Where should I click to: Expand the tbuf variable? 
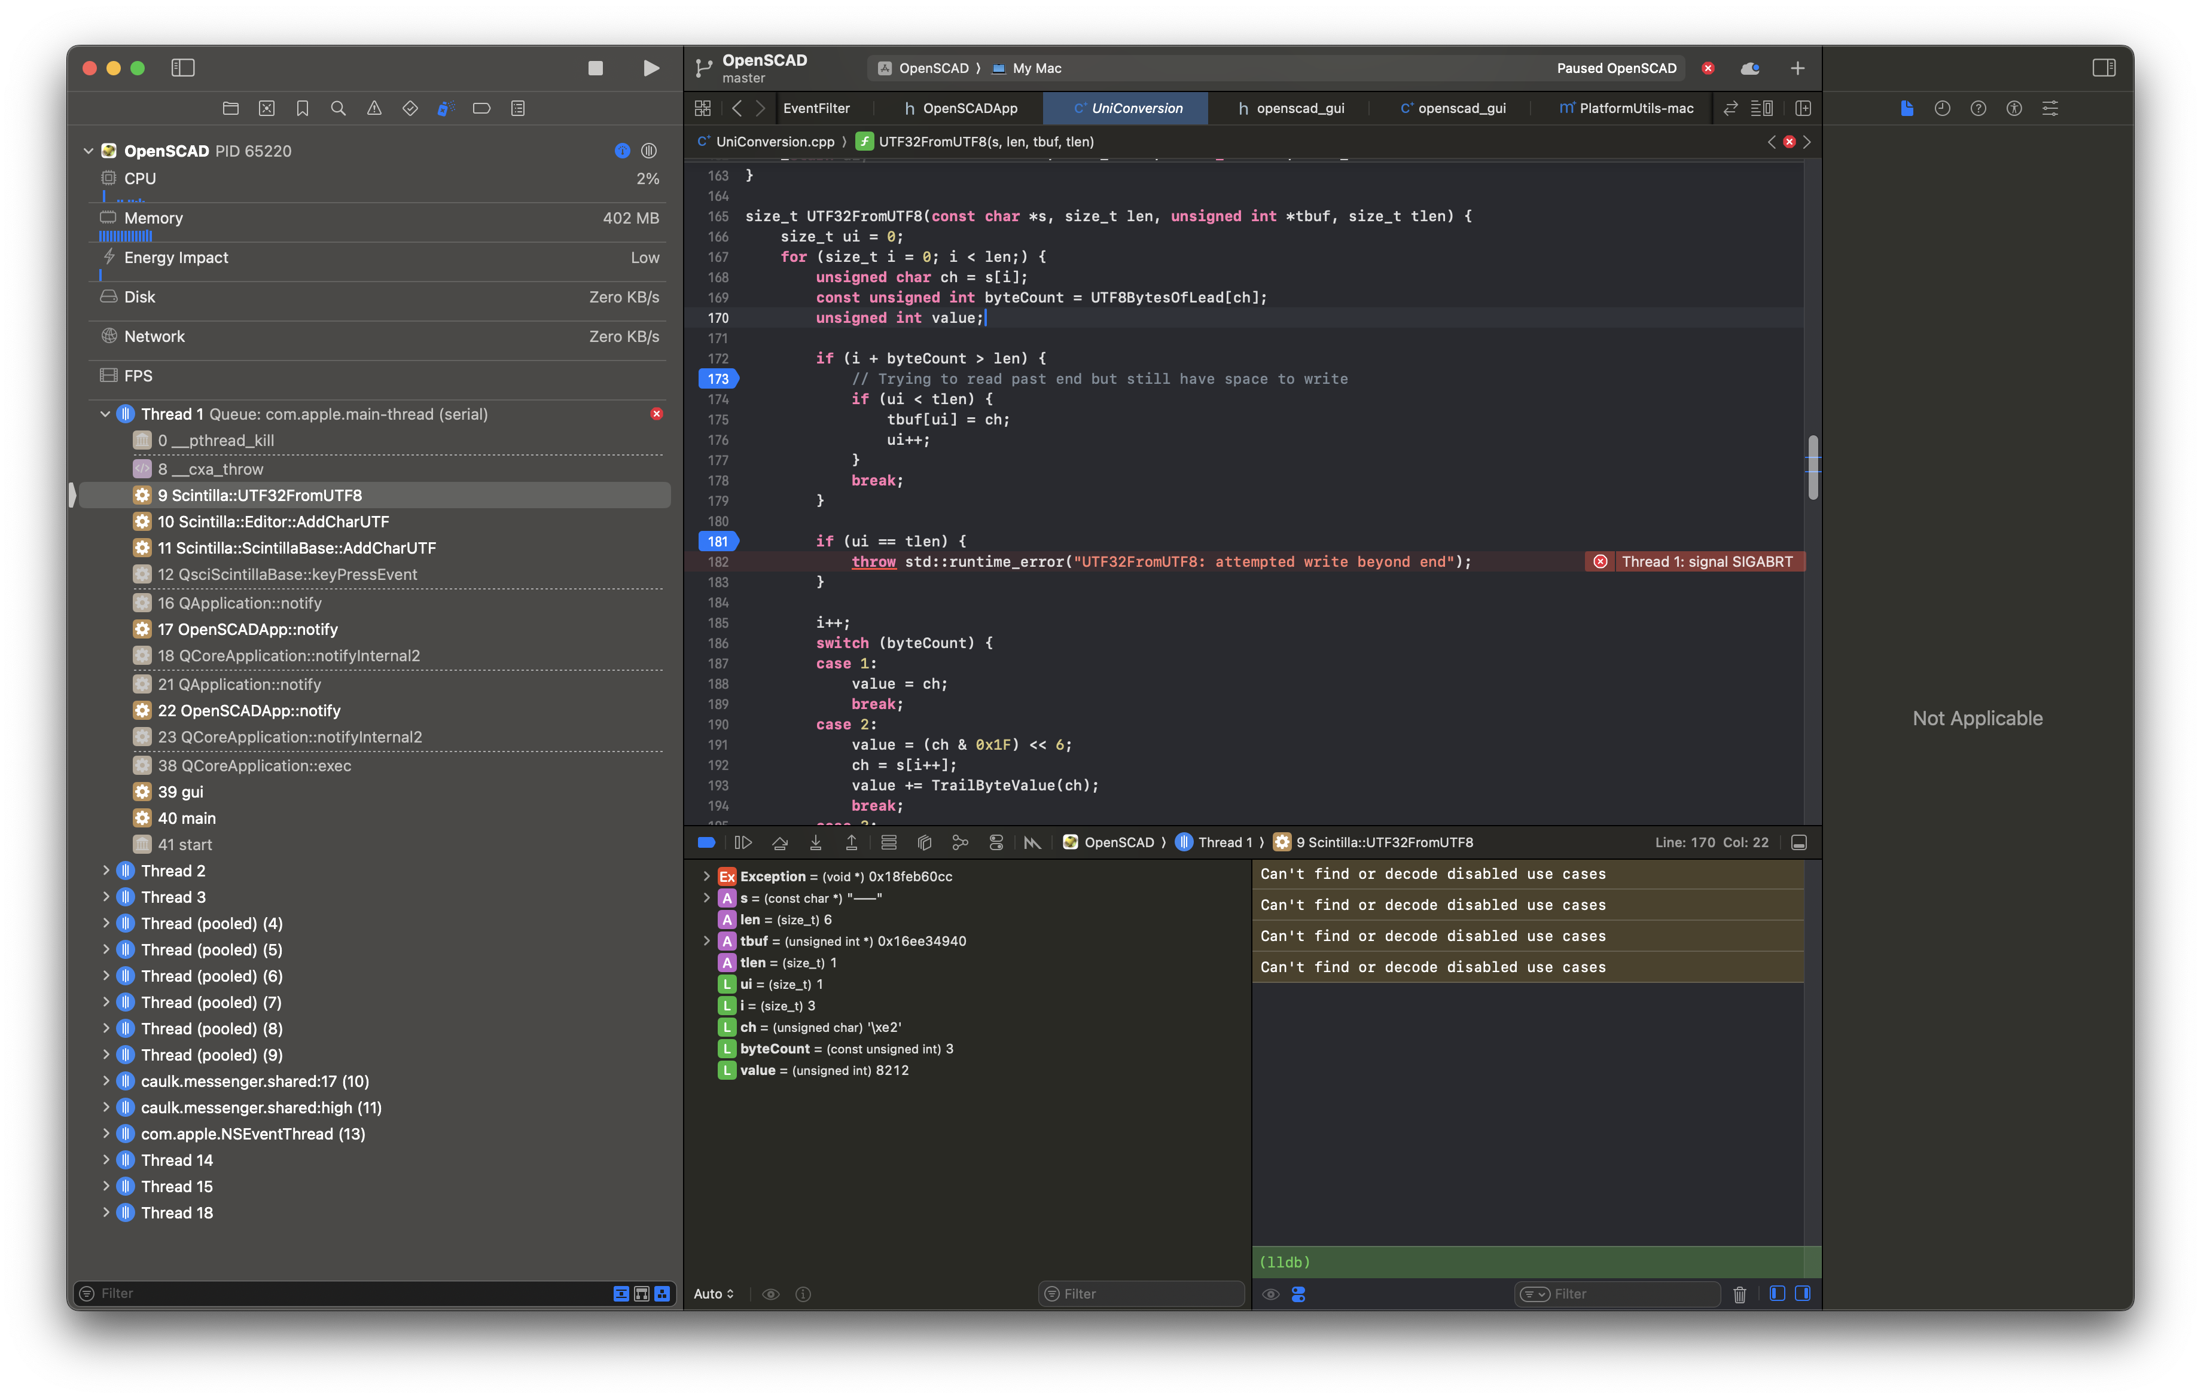706,940
